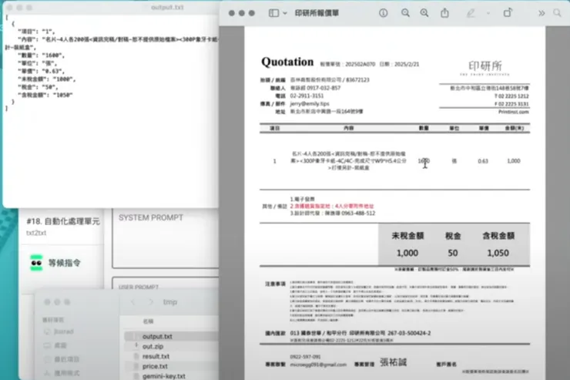Click the 1,050 tax-included total
Screen dimensions: 570x380
pos(498,253)
